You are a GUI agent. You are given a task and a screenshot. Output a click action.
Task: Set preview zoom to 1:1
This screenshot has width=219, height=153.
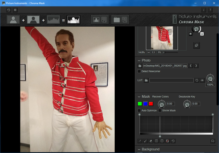tap(154, 52)
